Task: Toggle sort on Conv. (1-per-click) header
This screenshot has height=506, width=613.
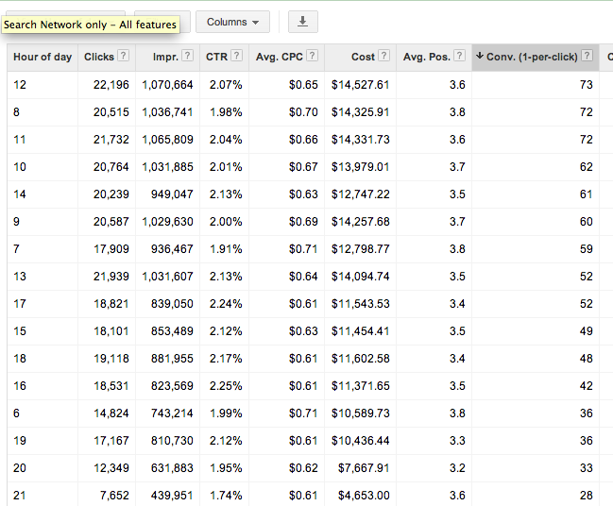Action: 532,57
